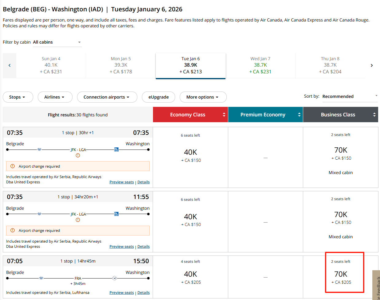The width and height of the screenshot is (380, 300).
Task: Click the next dates right arrow
Action: pos(371,65)
